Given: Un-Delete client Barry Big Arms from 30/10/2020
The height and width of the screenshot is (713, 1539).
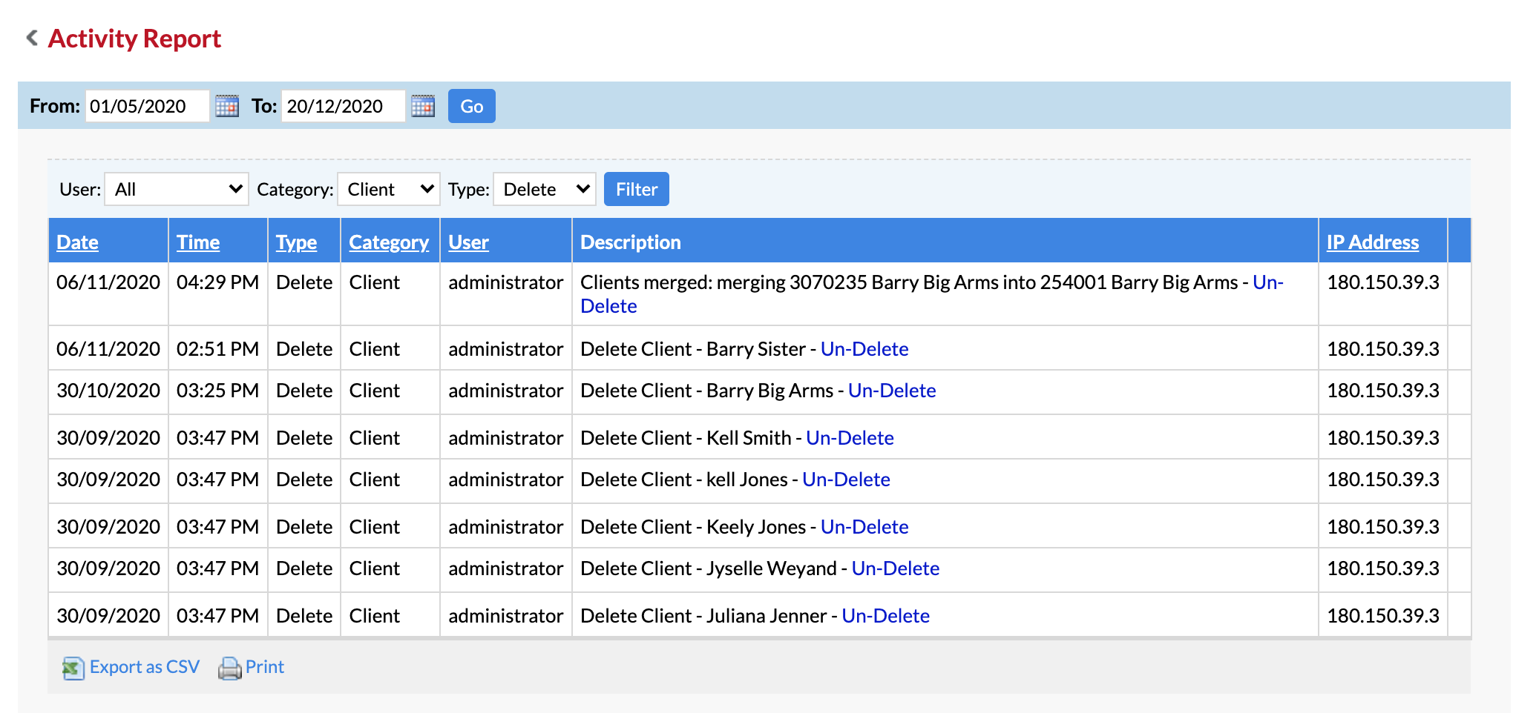Looking at the screenshot, I should [x=892, y=391].
